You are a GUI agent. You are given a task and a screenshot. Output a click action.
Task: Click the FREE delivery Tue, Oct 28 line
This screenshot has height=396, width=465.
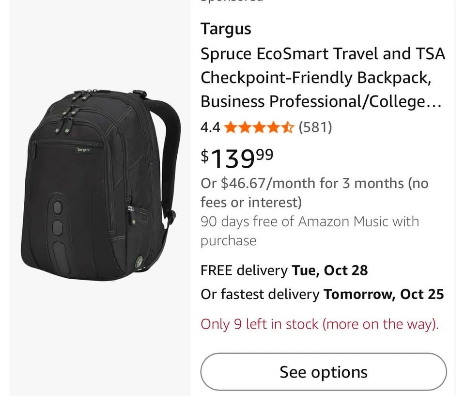284,270
